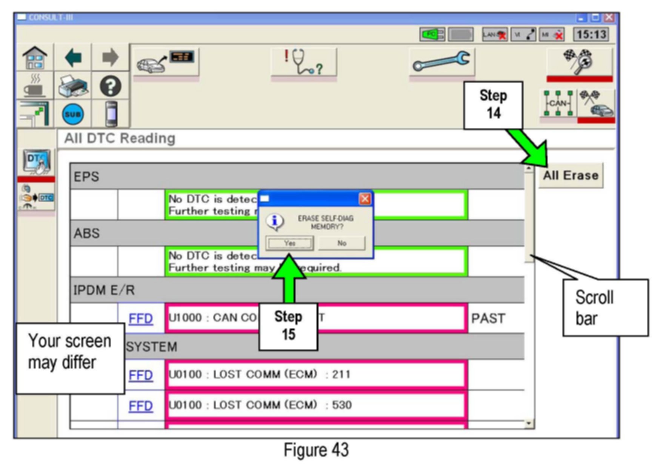The image size is (666, 466).
Task: Click the All Erase button
Action: tap(571, 175)
